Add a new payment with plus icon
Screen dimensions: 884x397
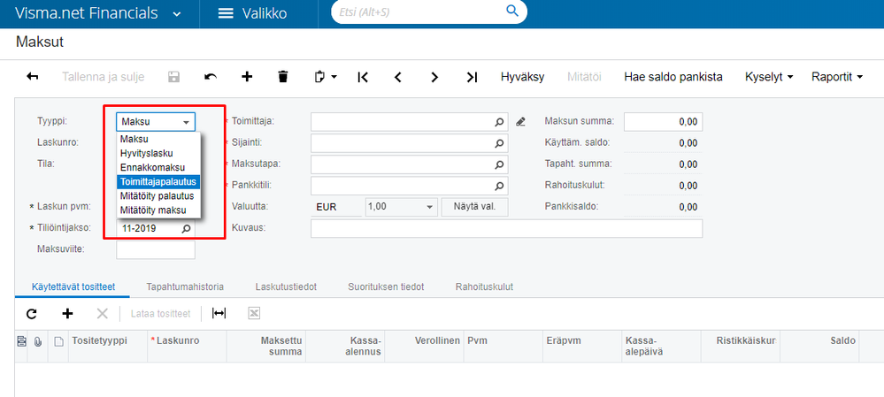pyautogui.click(x=247, y=77)
